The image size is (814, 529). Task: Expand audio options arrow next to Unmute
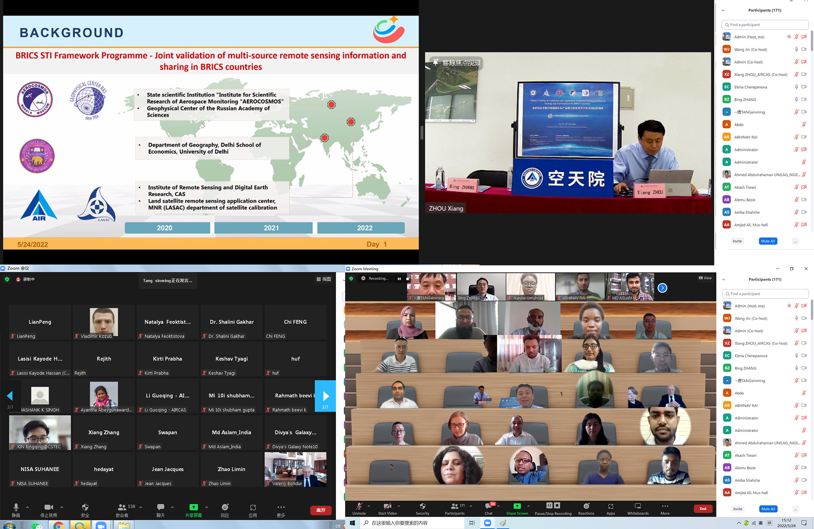[369, 506]
